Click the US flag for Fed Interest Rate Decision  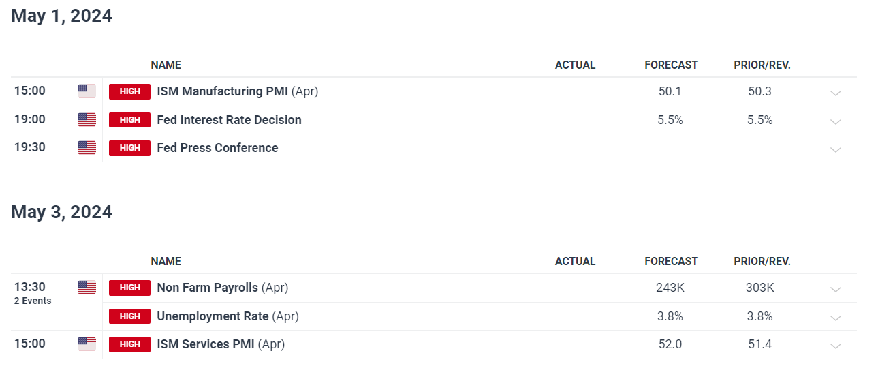tap(87, 120)
